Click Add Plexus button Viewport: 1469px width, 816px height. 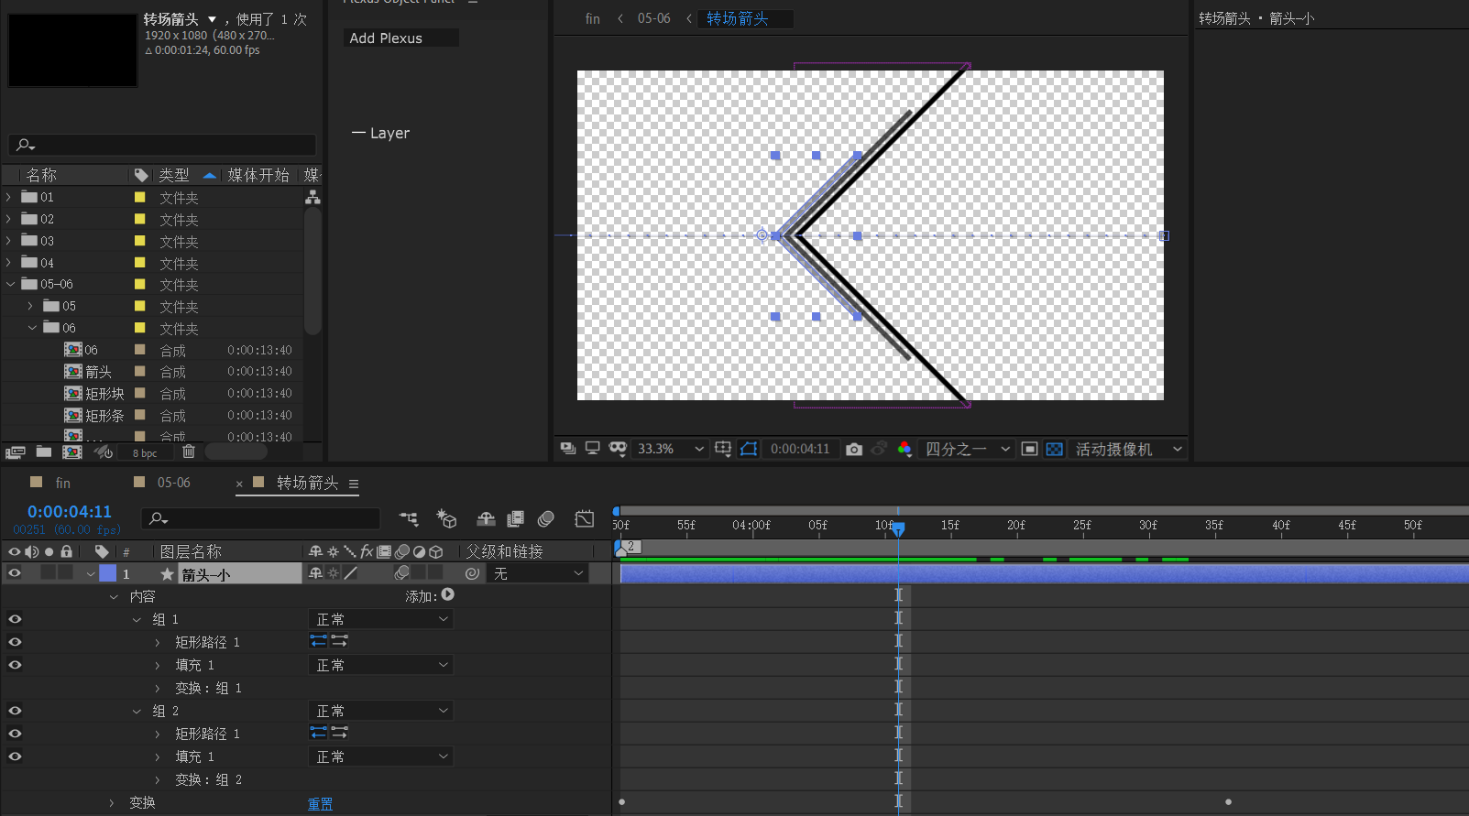(x=401, y=38)
